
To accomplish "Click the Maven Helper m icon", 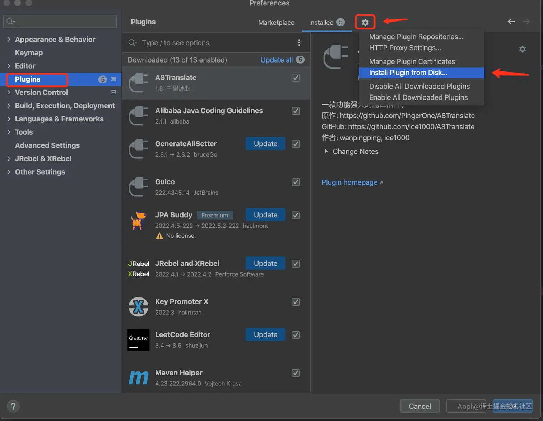I will coord(139,378).
